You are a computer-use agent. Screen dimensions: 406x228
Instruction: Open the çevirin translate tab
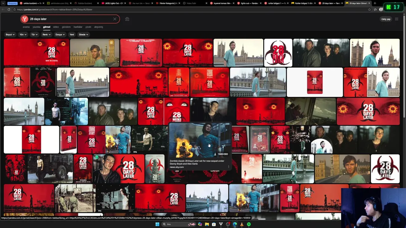88,27
